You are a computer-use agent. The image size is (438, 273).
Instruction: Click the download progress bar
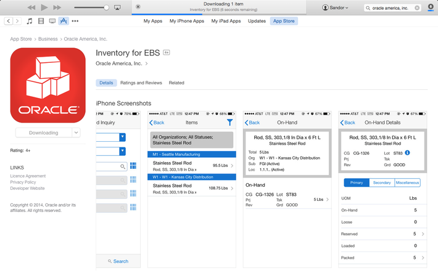point(219,14)
